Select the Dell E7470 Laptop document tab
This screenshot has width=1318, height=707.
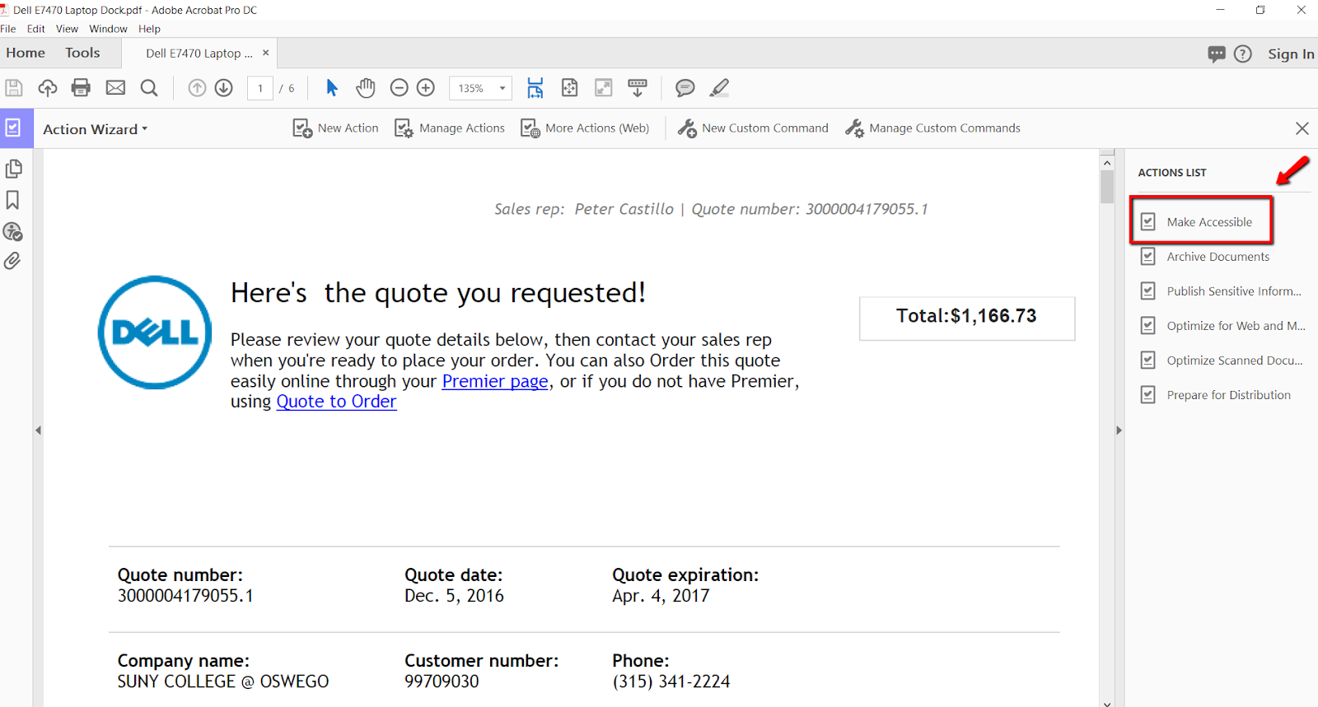[199, 53]
